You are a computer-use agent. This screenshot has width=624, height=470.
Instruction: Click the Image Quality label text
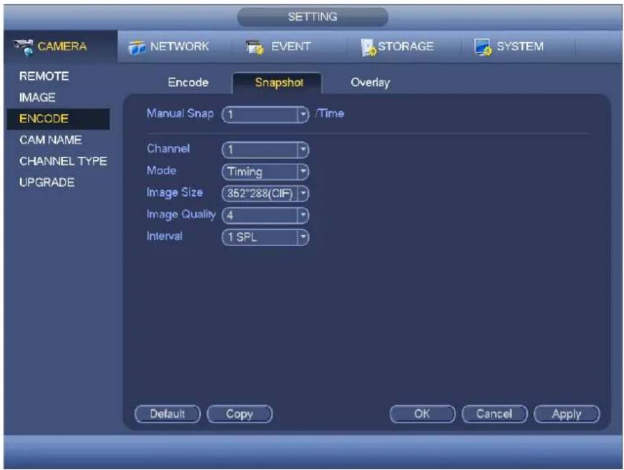click(181, 214)
